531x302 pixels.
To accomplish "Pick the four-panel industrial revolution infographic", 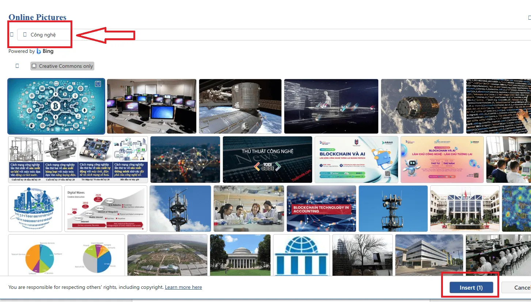I will pos(78,159).
